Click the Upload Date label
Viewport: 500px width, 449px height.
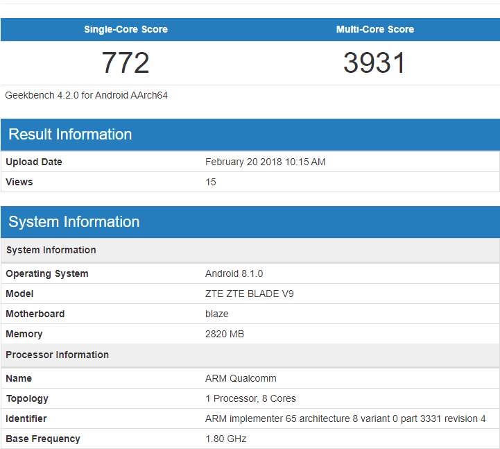[34, 162]
